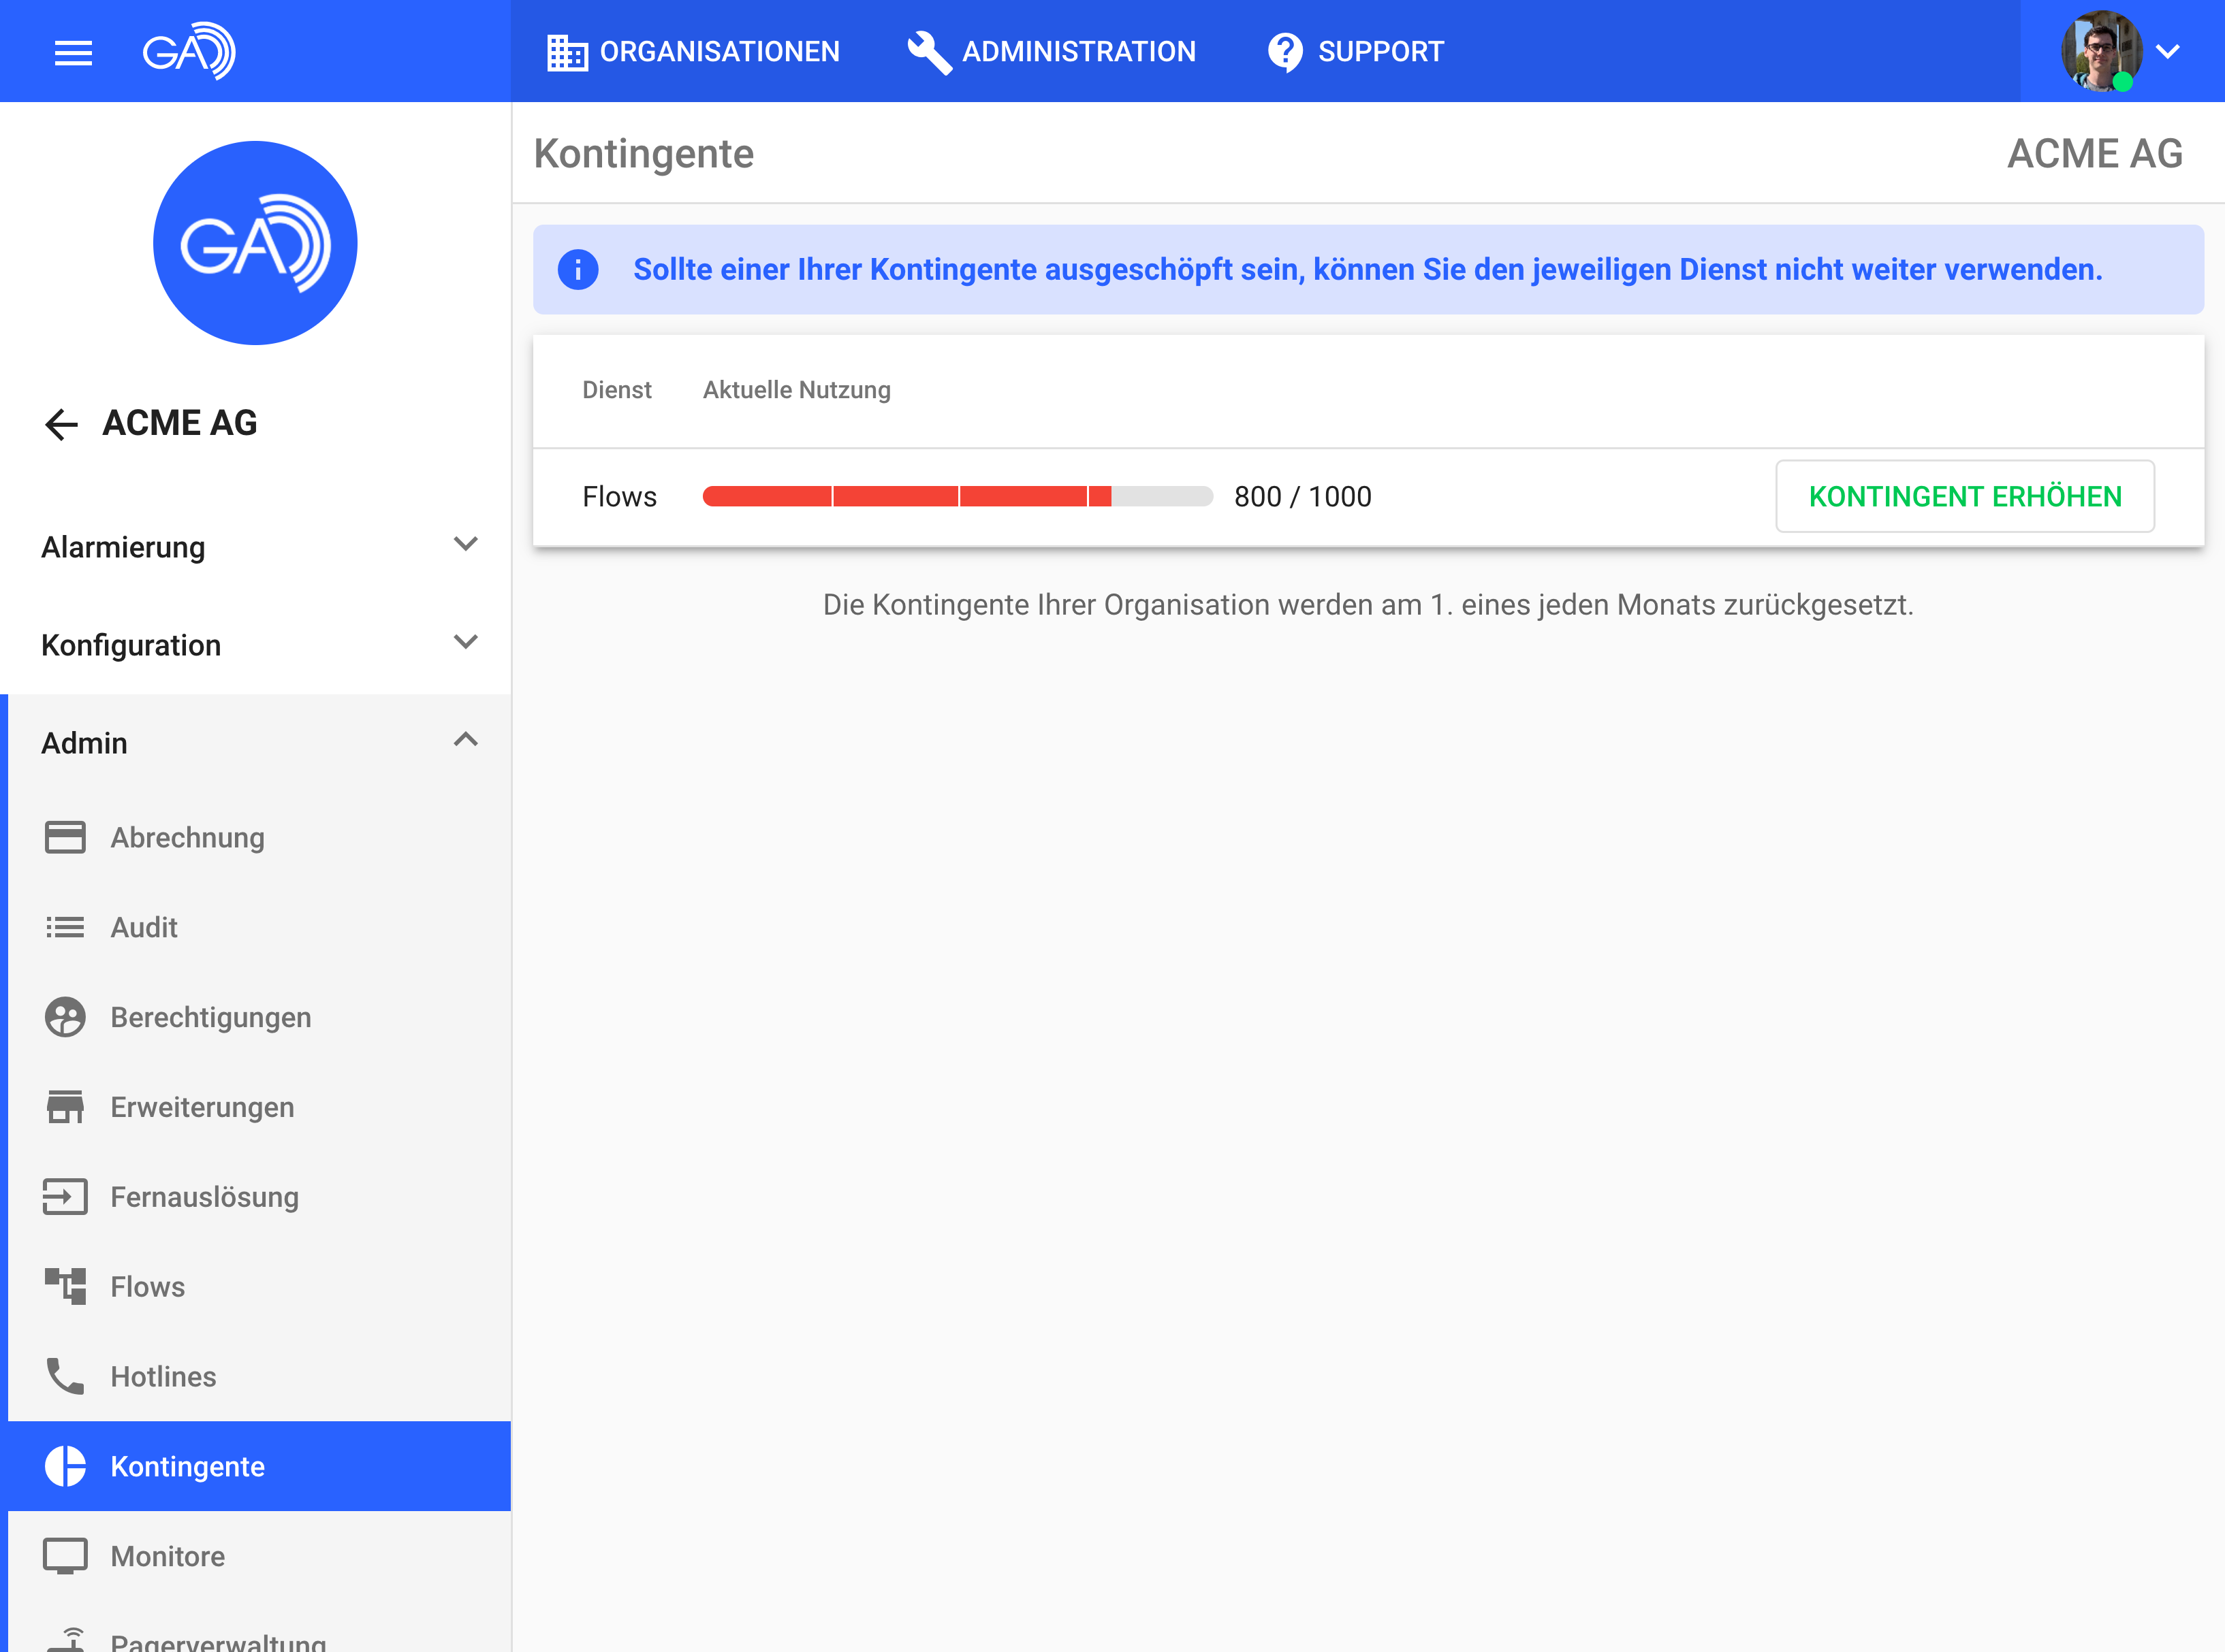Click the Erweiterungen store icon
The image size is (2225, 1652).
coord(65,1108)
